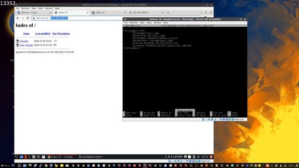Click Right Ctrl host key in lamp02-server
The width and height of the screenshot is (299, 168).
tap(239, 119)
